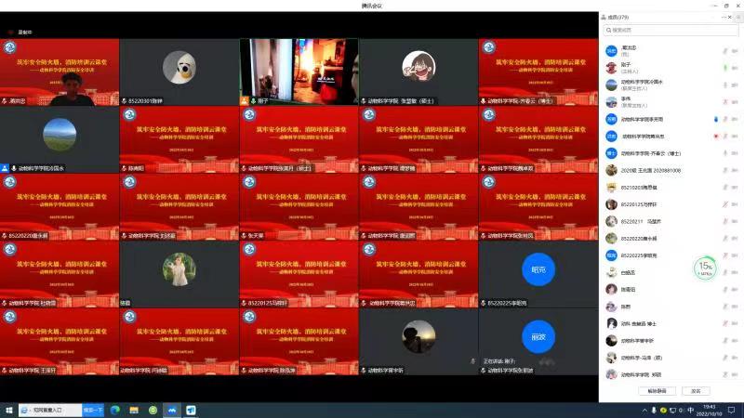
Task: Click the muted mic icon next to 白皓磊
Action: click(x=724, y=272)
